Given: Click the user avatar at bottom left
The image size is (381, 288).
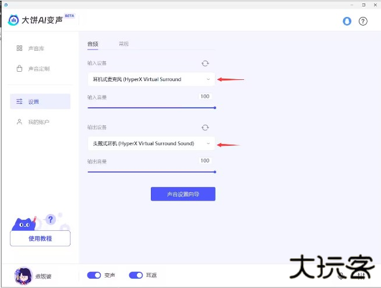Looking at the screenshot, I should coord(23,276).
